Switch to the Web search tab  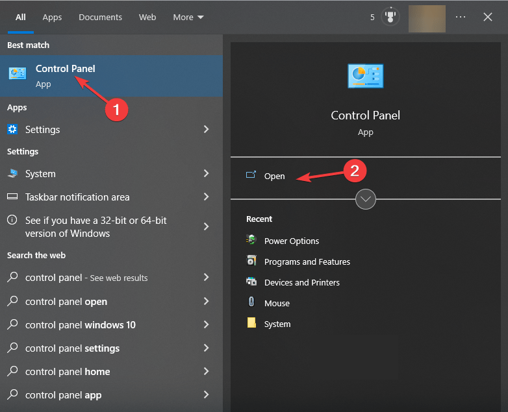pyautogui.click(x=147, y=17)
